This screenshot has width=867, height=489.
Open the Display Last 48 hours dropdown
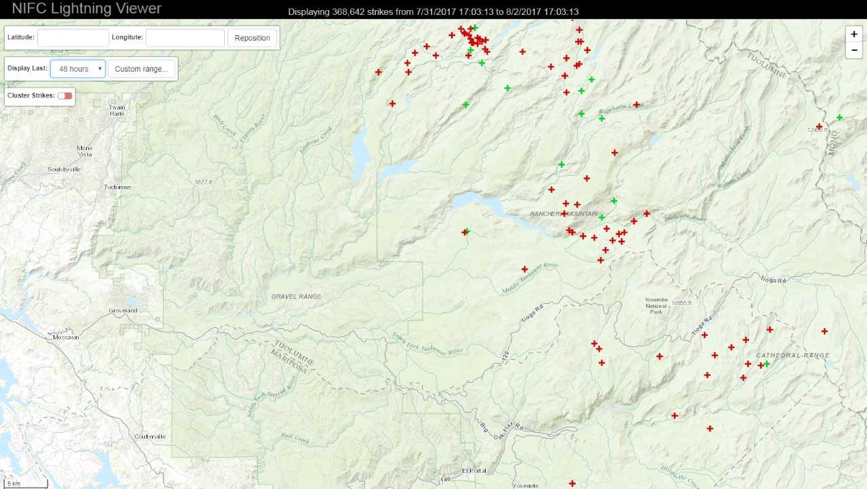pyautogui.click(x=78, y=69)
